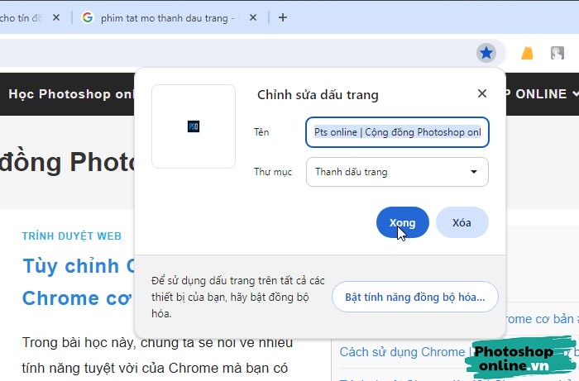Click the 'Xóa' button to remove bookmark

click(462, 222)
